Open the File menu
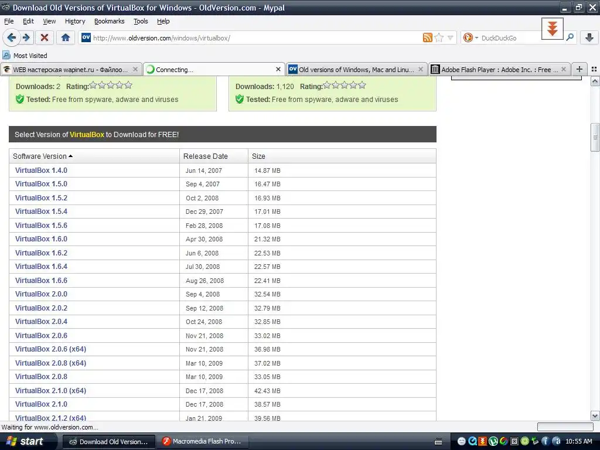The height and width of the screenshot is (450, 600). point(9,21)
